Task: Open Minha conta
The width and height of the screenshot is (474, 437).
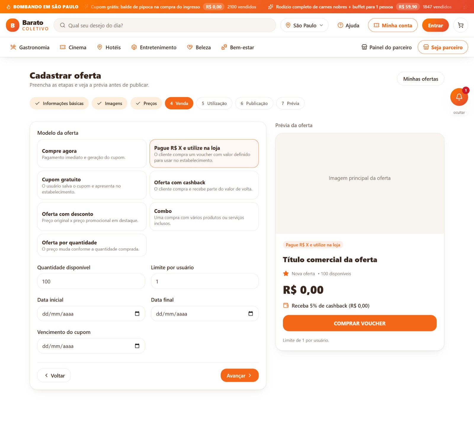Action: coord(393,25)
